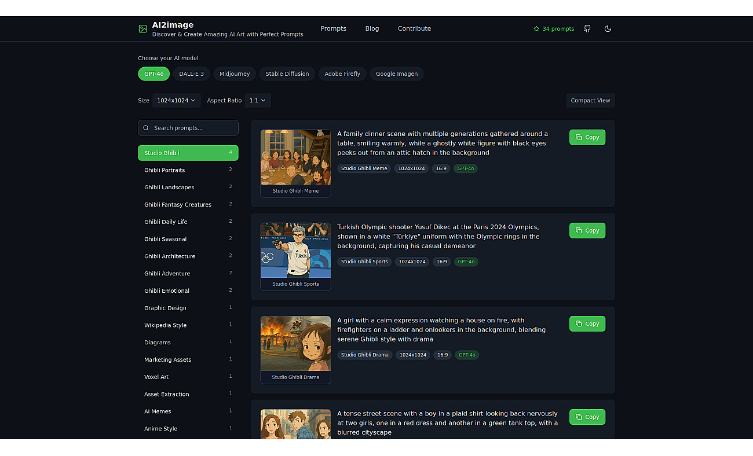Click the Turkish Olympic shooter prompt text
This screenshot has height=456, width=753.
(x=438, y=237)
